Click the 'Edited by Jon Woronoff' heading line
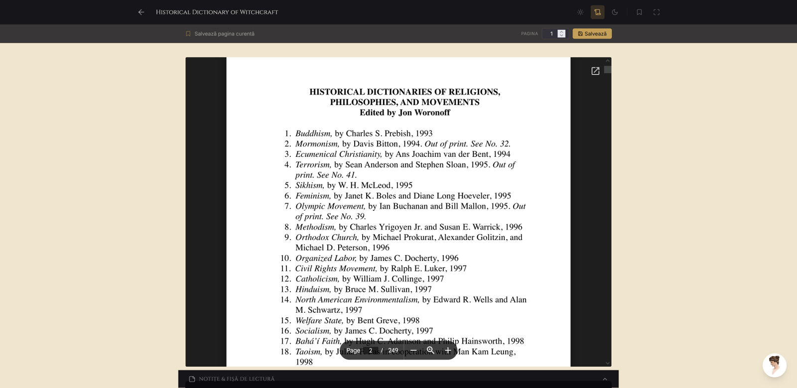The height and width of the screenshot is (388, 797). (x=404, y=113)
